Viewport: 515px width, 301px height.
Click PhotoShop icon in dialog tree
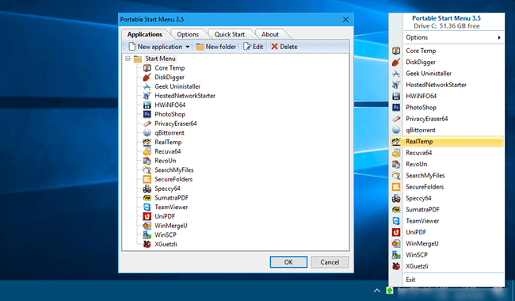(x=147, y=114)
